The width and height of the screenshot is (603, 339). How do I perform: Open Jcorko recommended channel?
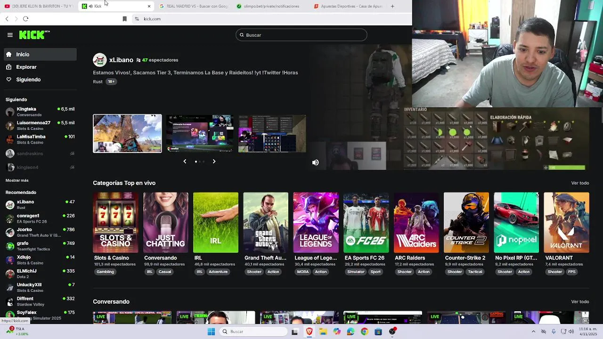click(40, 232)
